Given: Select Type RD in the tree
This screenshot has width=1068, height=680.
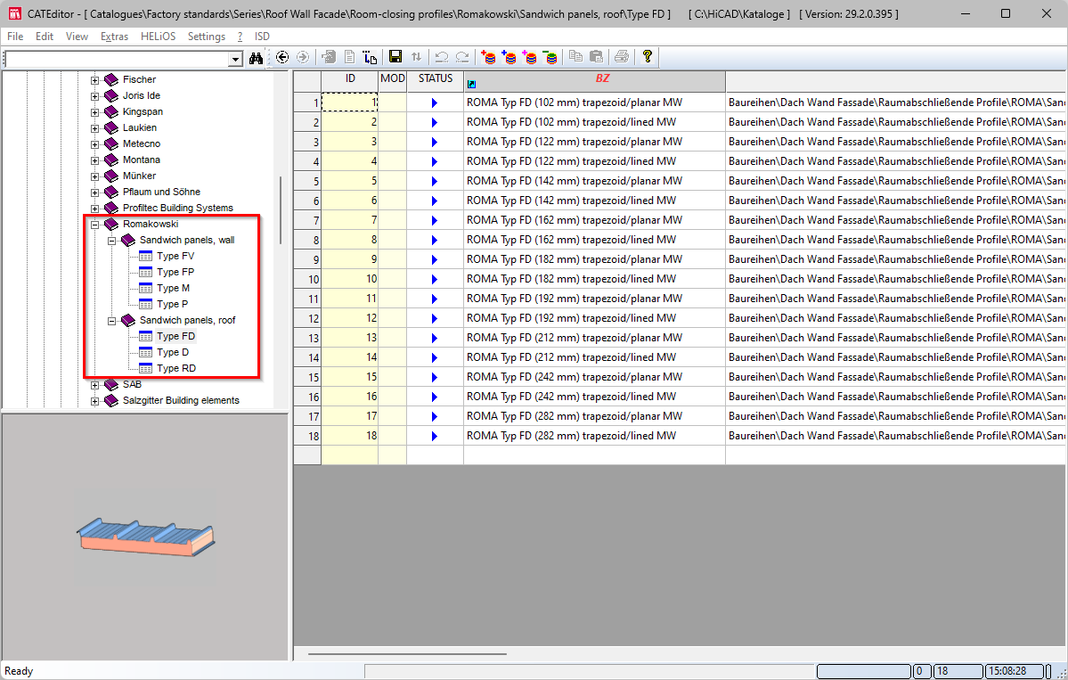Looking at the screenshot, I should click(x=176, y=369).
